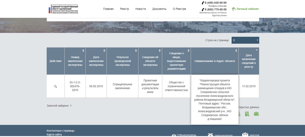Sort by Дата заключения экспертизы column arrows
This screenshot has width=305, height=137.
tap(104, 50)
